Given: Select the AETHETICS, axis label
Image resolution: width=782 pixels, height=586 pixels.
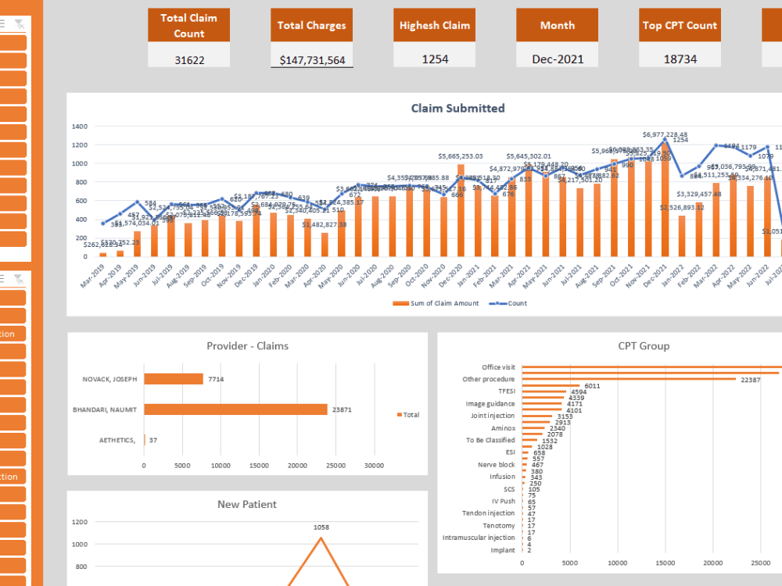Looking at the screenshot, I should point(117,440).
